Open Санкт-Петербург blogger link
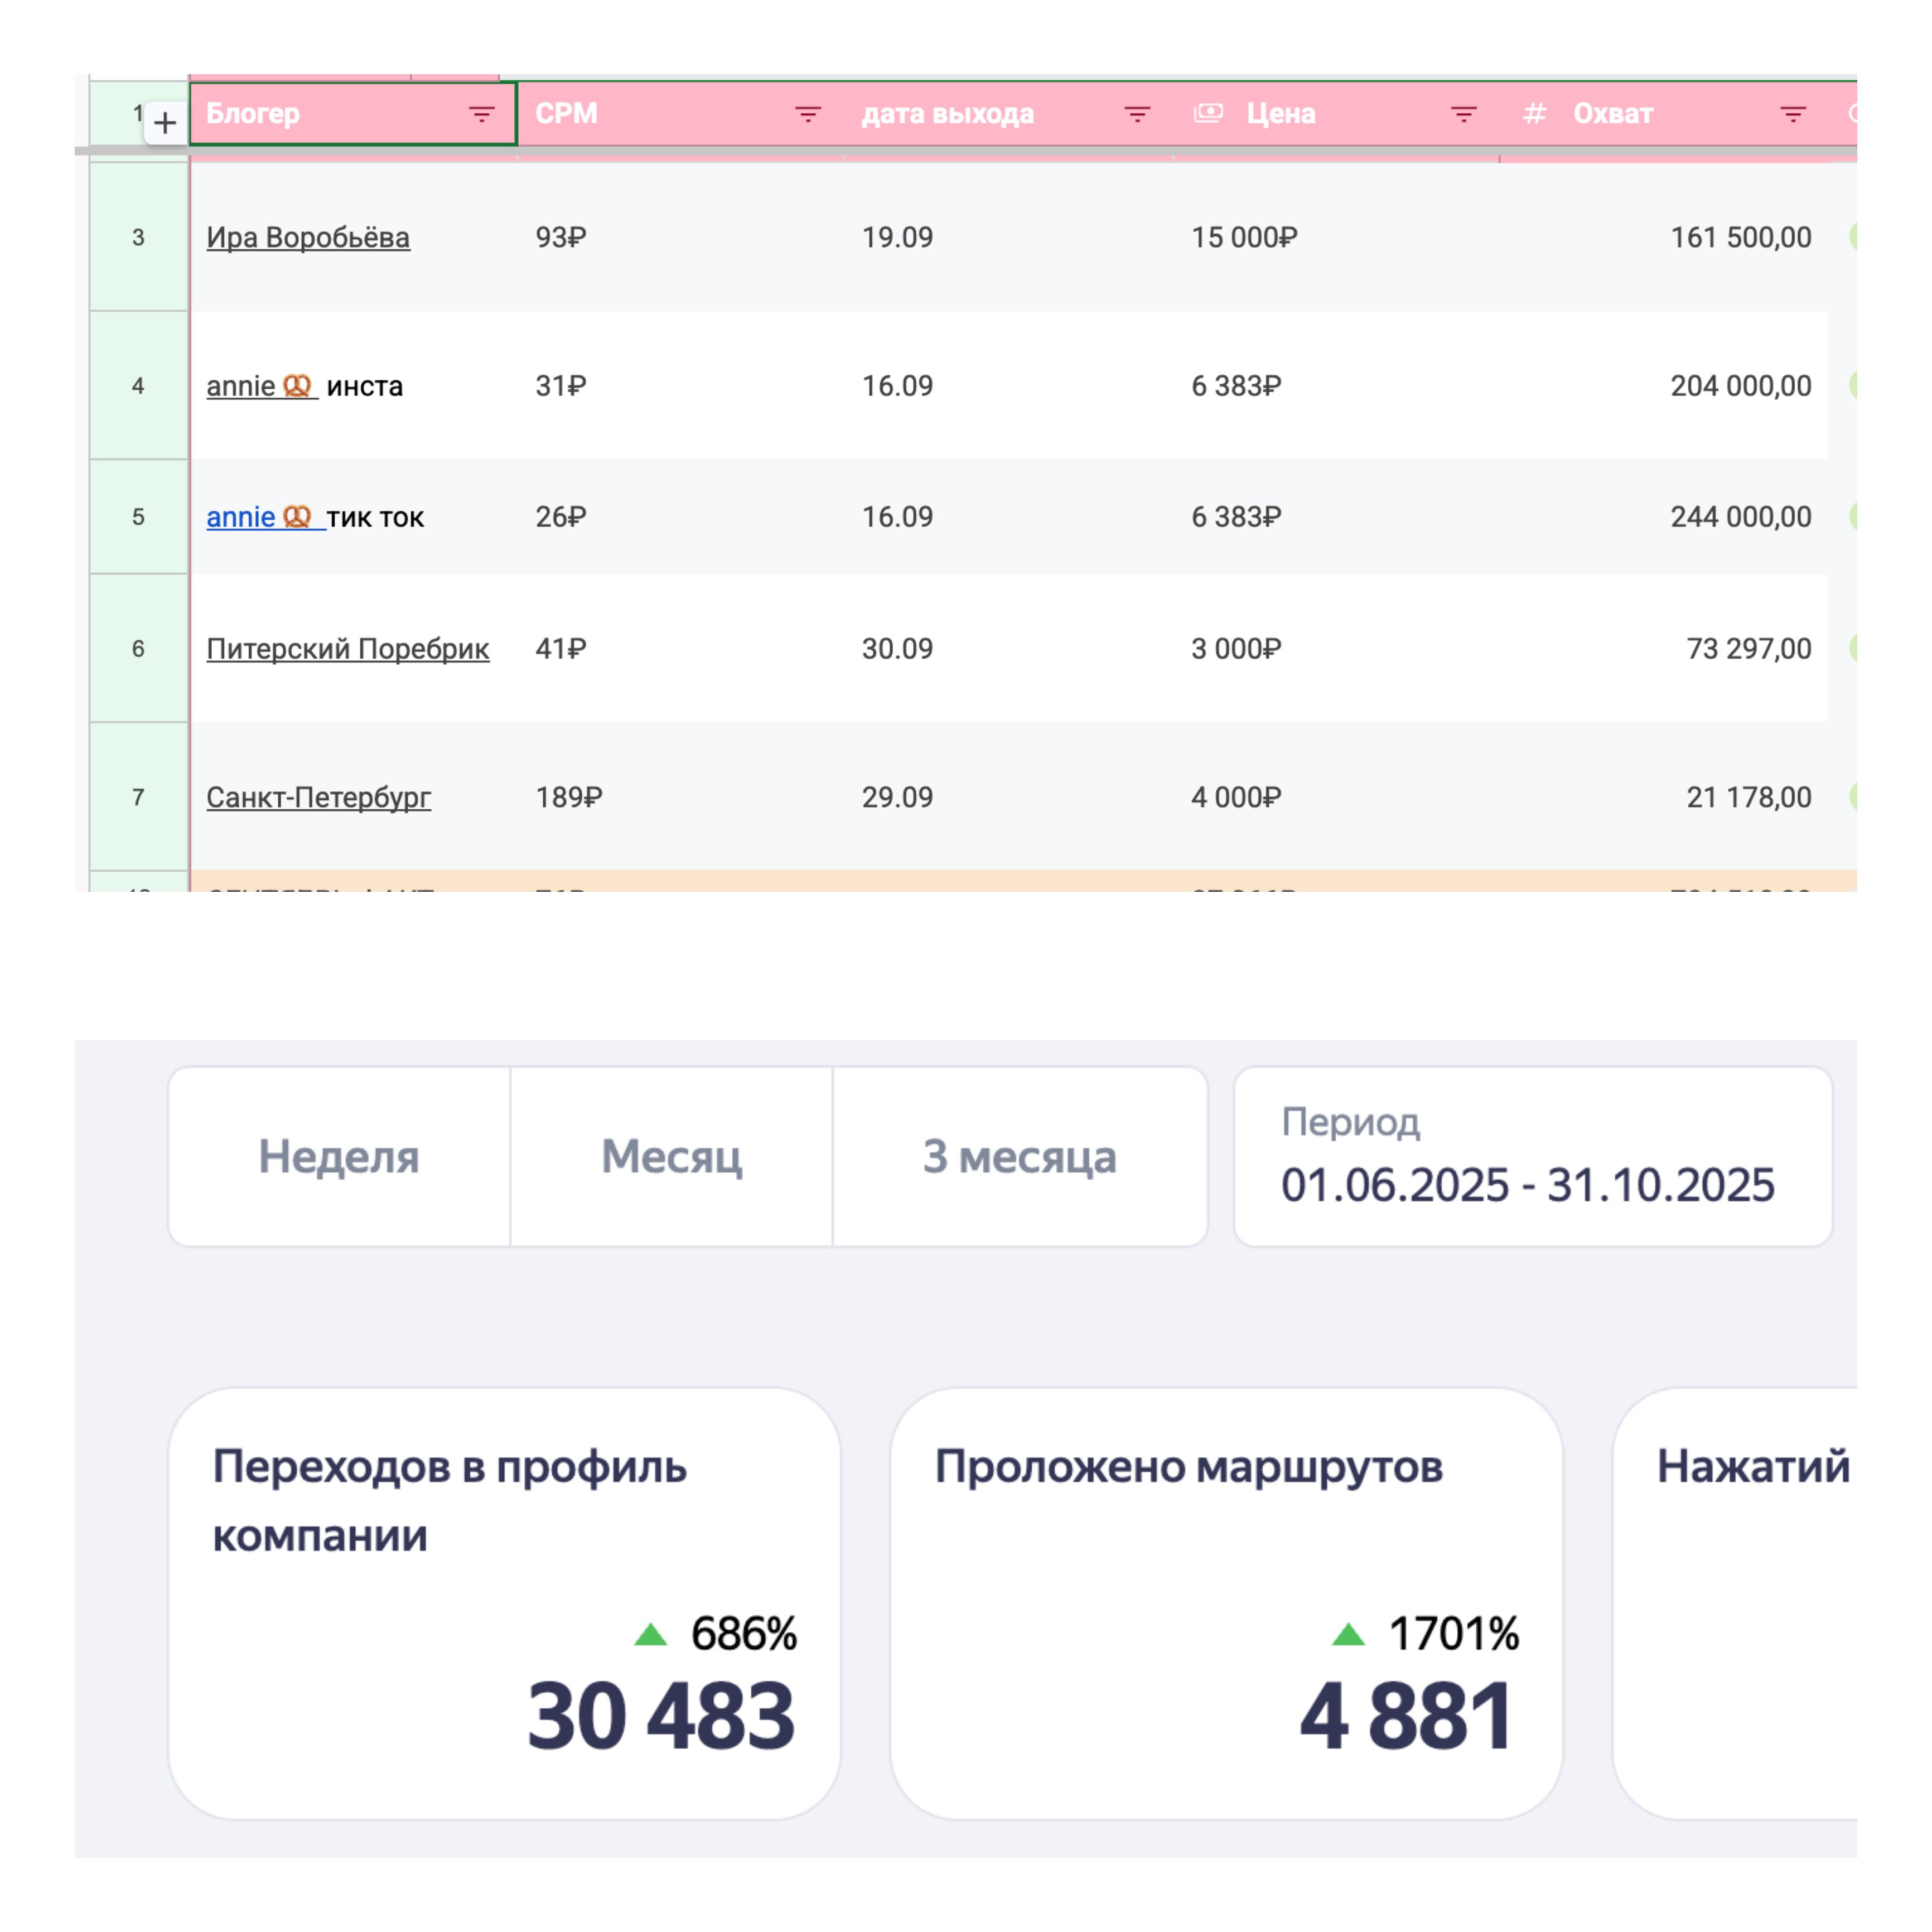The width and height of the screenshot is (1932, 1932). tap(318, 797)
